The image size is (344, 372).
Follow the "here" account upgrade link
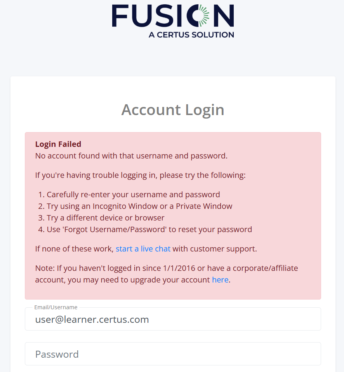[x=220, y=280]
